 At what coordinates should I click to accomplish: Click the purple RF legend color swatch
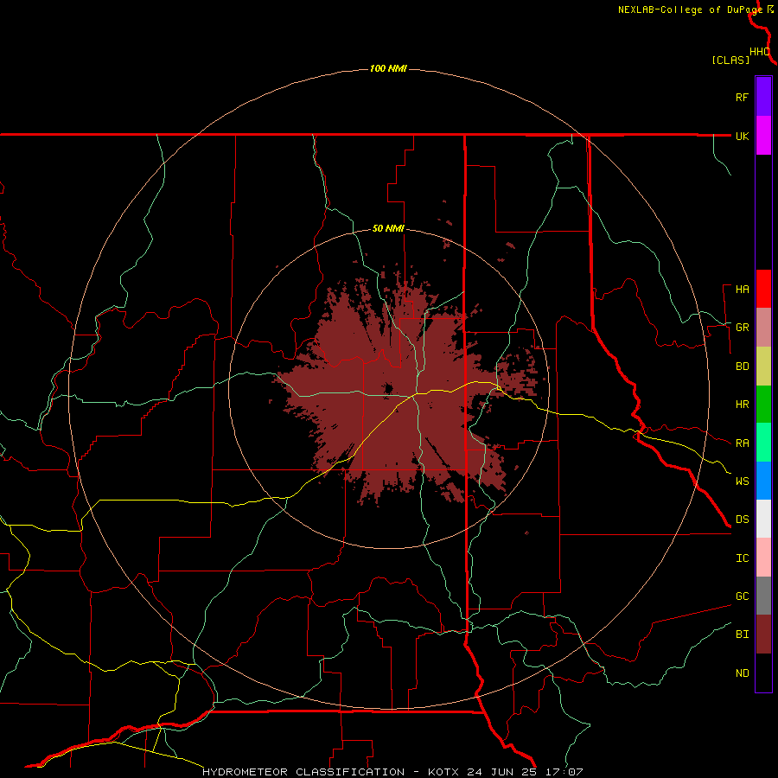[x=763, y=97]
